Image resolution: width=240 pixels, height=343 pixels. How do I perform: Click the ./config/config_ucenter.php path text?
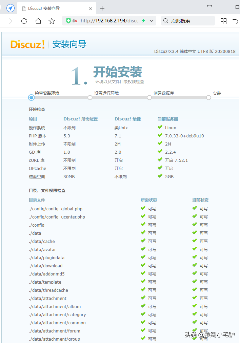[x=57, y=217]
